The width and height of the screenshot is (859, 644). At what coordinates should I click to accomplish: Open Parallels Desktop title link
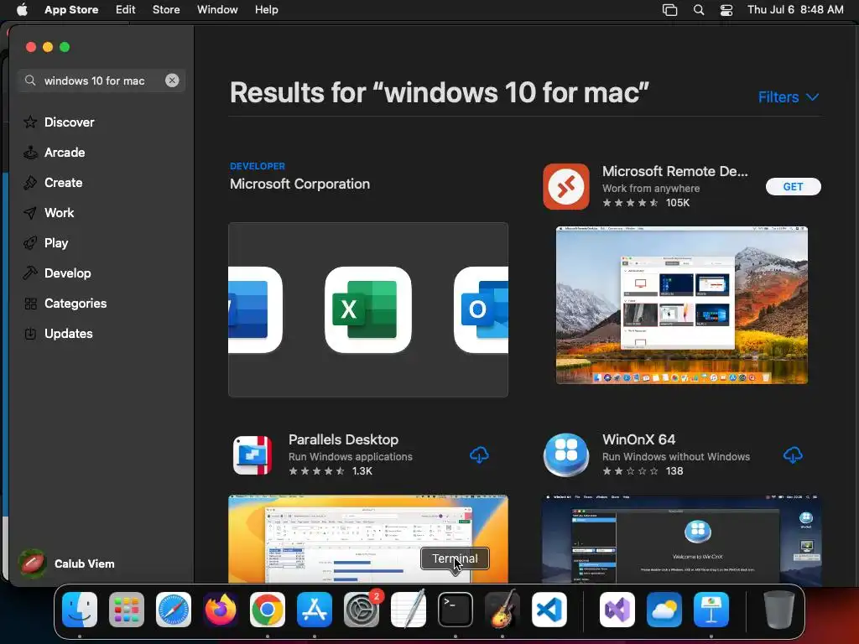[x=343, y=439]
